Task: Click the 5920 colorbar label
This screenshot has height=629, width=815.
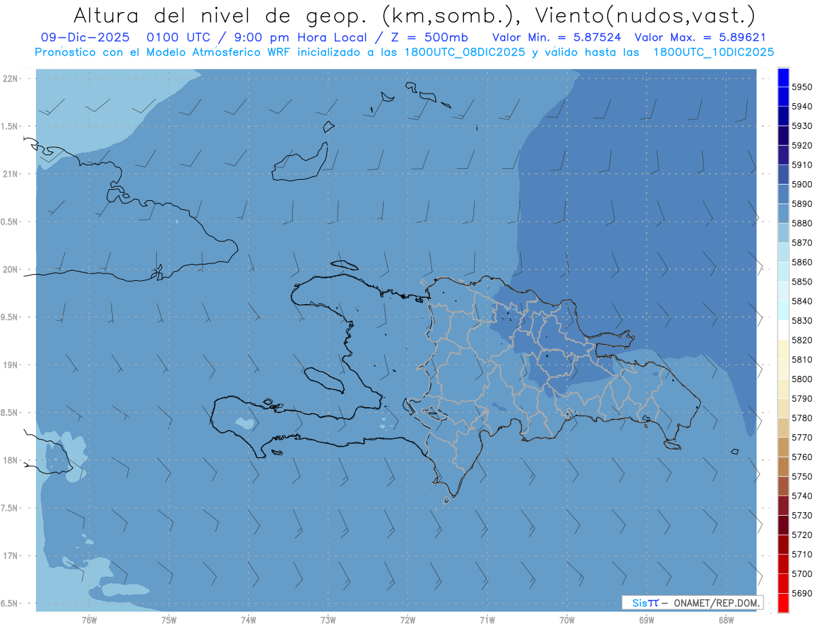Action: pyautogui.click(x=802, y=145)
